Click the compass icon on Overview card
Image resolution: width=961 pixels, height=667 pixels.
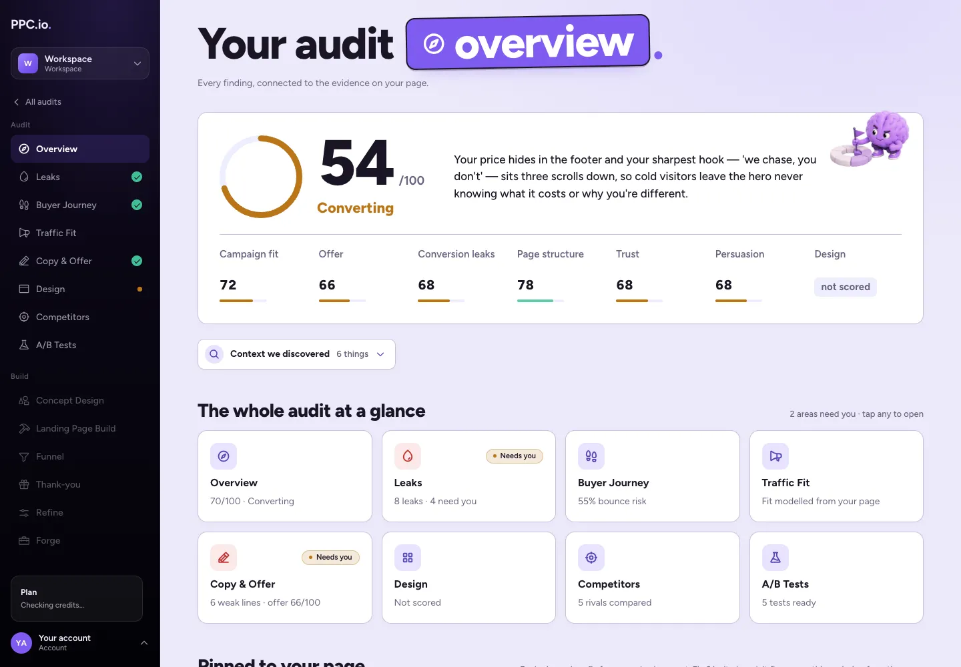(224, 456)
